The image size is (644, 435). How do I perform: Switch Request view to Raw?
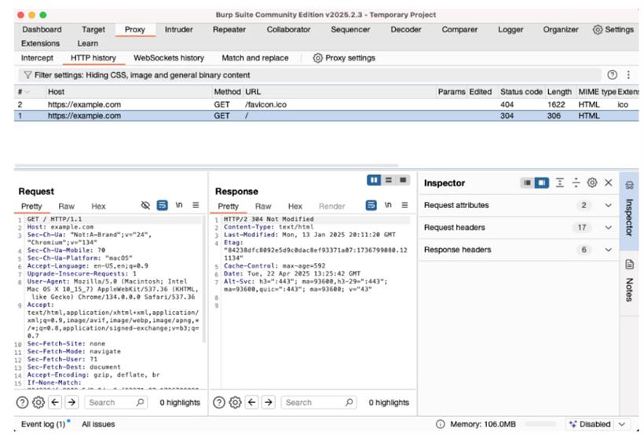(x=67, y=207)
